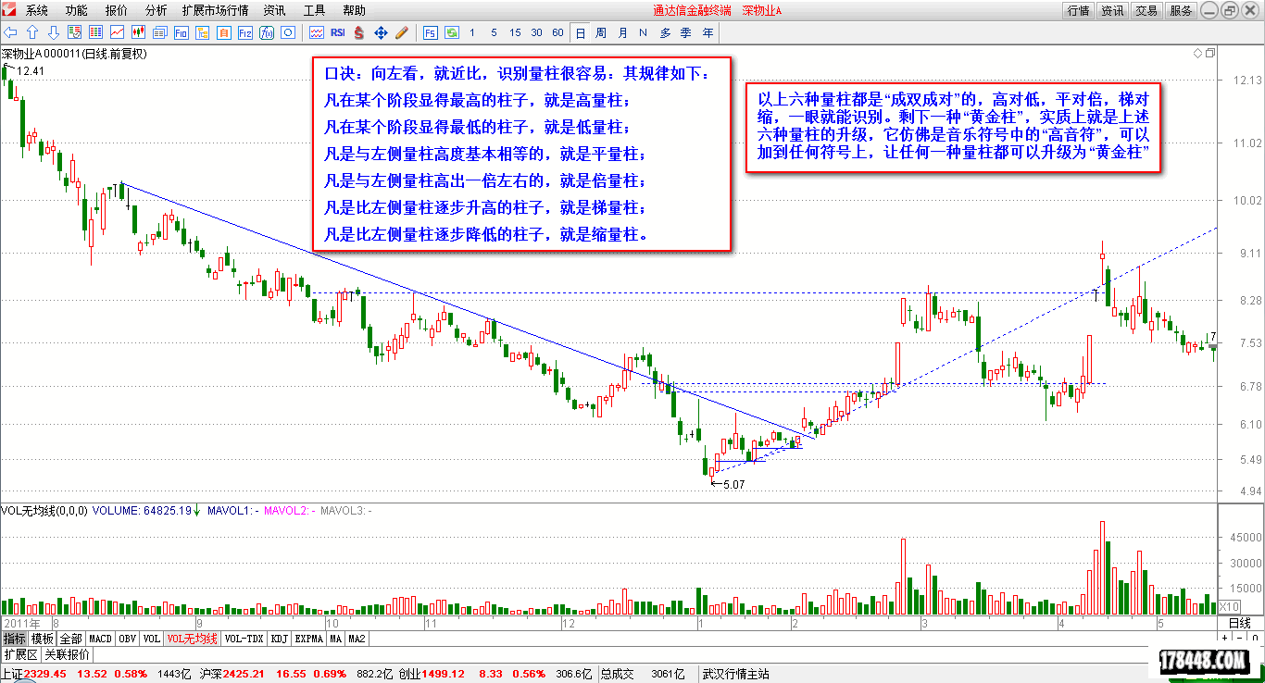The image size is (1265, 683).
Task: Select the VOL indicator tab
Action: tap(152, 639)
